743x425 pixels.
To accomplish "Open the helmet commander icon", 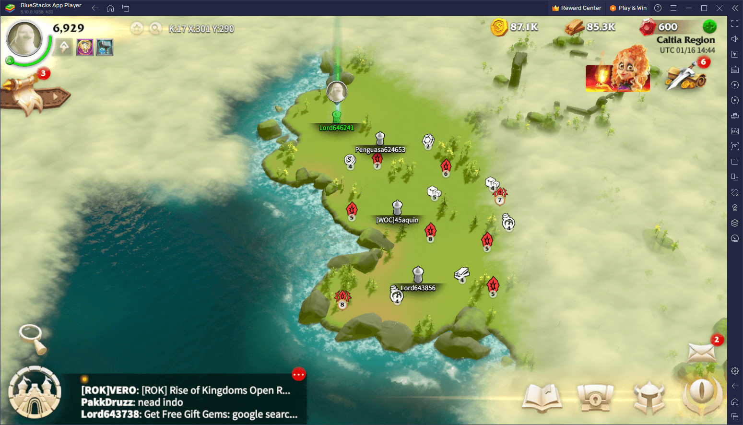I will point(649,397).
